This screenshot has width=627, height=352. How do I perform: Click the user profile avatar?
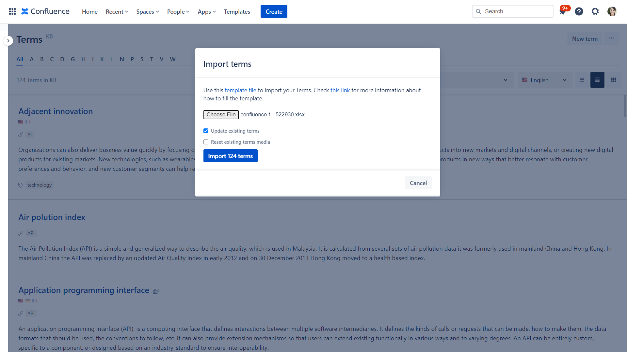pyautogui.click(x=612, y=11)
